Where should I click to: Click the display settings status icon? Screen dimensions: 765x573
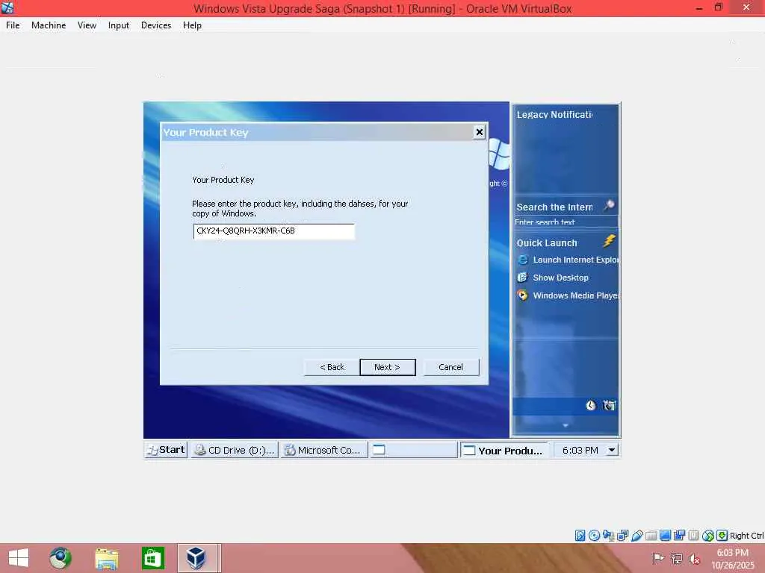tap(665, 536)
